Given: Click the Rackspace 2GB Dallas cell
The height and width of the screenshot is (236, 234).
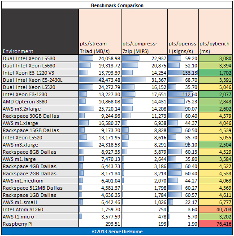Looking at the screenshot, I should point(40,174).
